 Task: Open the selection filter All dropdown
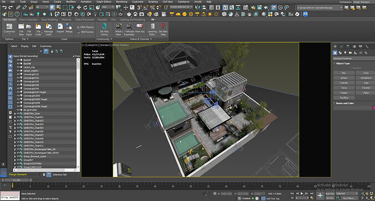[x=42, y=7]
